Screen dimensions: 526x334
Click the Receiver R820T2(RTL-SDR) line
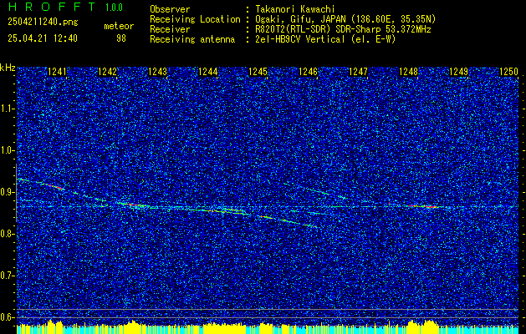tap(342, 29)
